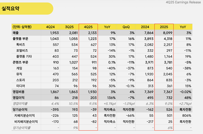
Task: Select 영업이익 YoY value 136%
Action: 111,98
